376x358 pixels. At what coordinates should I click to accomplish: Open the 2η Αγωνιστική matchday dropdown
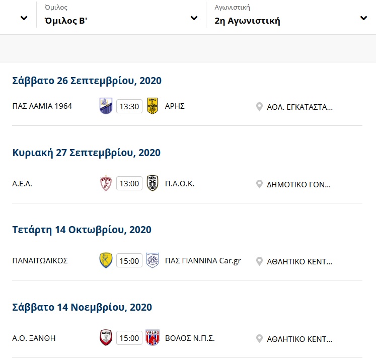(x=291, y=17)
